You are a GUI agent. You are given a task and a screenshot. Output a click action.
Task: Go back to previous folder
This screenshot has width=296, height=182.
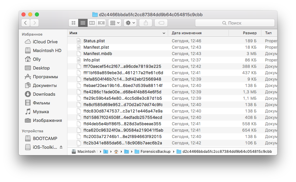click(26, 23)
